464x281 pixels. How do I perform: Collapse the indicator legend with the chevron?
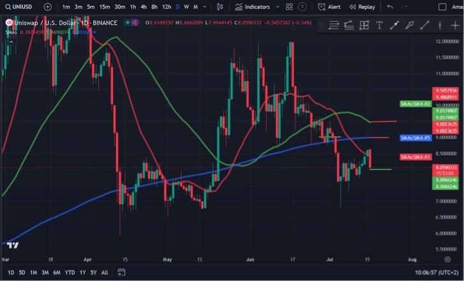coord(11,42)
